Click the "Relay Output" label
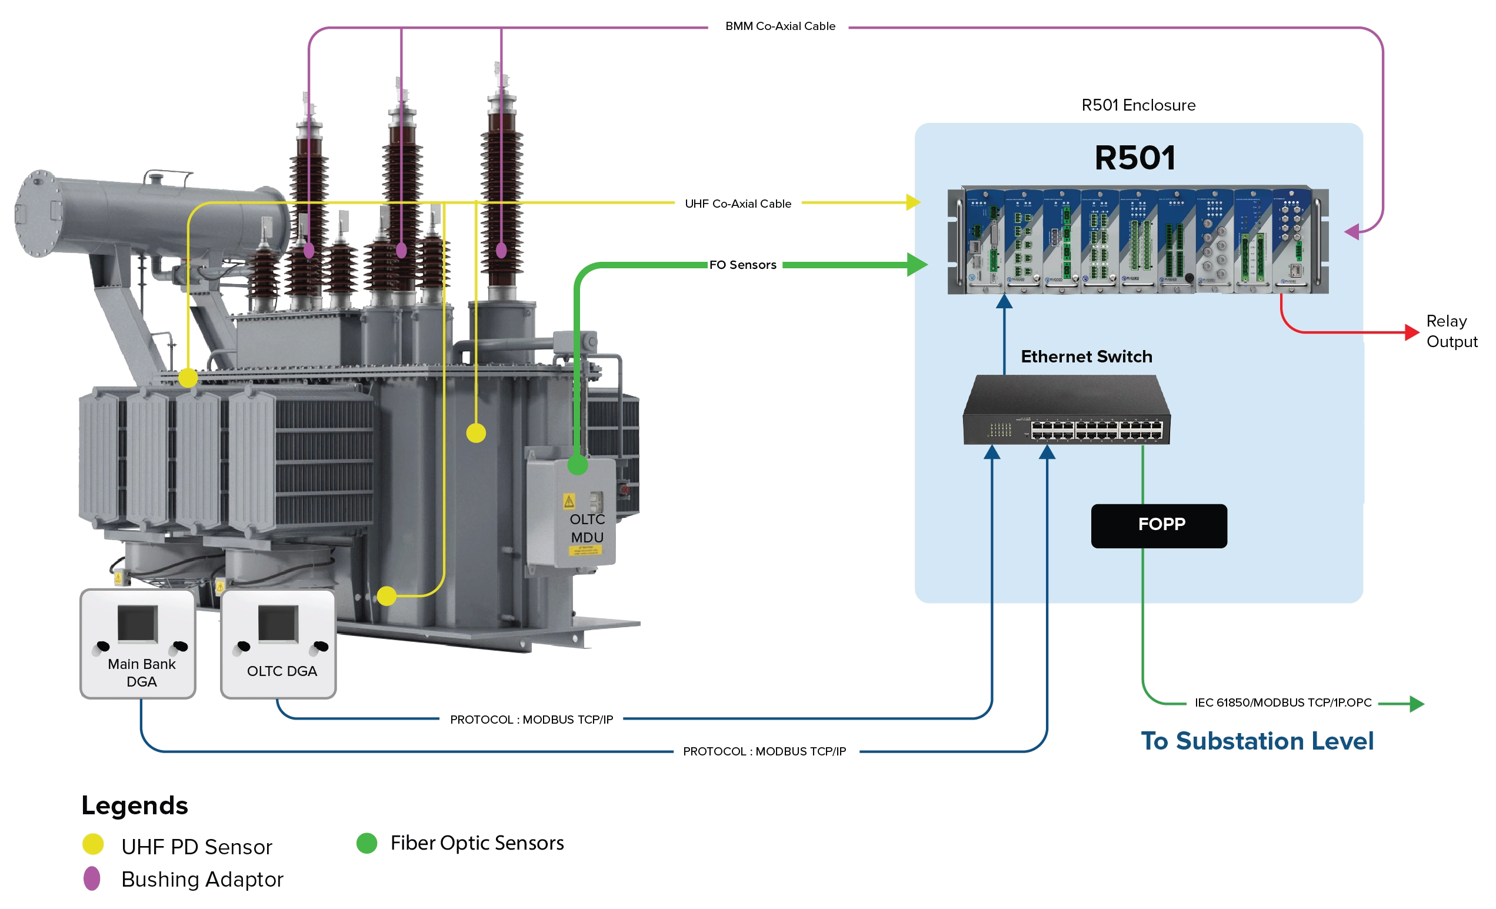This screenshot has width=1496, height=909. [x=1452, y=331]
